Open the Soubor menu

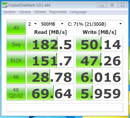10,12
